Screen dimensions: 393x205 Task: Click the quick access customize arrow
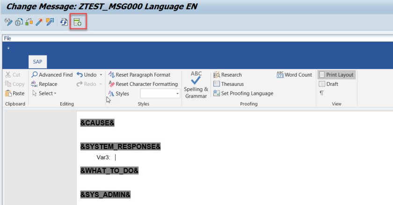pos(8,48)
